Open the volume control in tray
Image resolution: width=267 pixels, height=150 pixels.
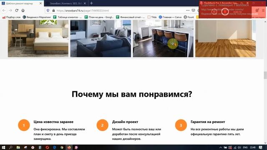(239, 147)
